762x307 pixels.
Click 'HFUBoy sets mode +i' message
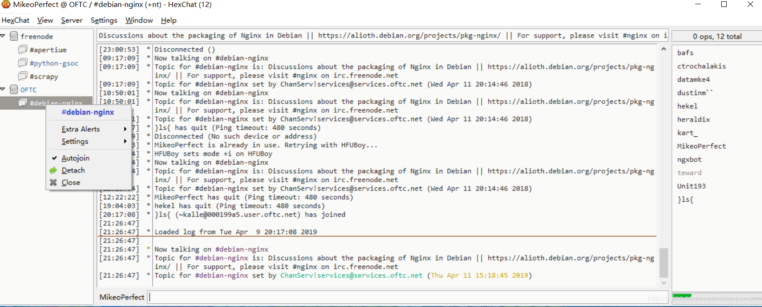click(x=213, y=153)
